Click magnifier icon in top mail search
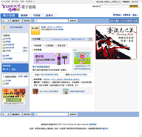142x137 pixels. pos(37,21)
